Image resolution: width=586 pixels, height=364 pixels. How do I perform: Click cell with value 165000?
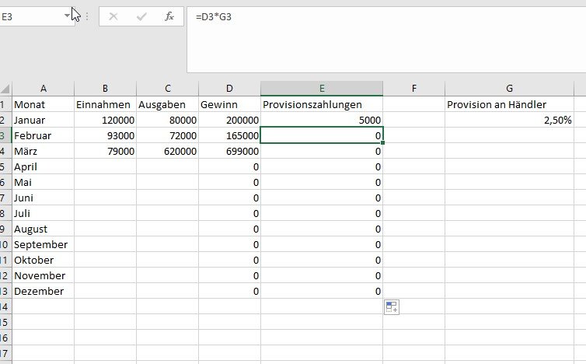[229, 135]
